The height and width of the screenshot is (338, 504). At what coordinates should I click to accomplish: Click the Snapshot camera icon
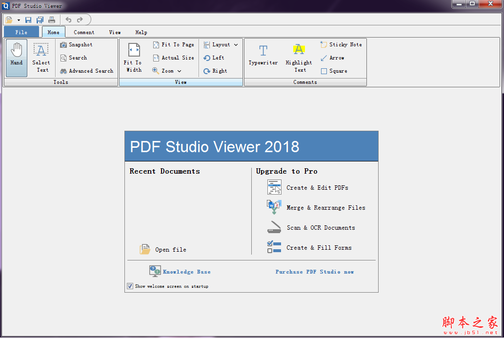click(x=63, y=45)
